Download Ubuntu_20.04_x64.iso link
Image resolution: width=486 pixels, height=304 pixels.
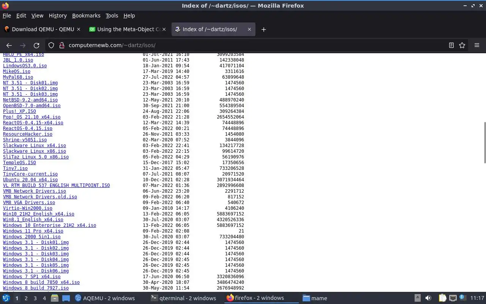tap(30, 180)
